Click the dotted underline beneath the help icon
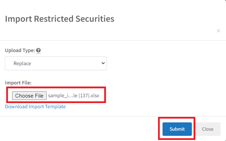The image size is (226, 141). 38,53
